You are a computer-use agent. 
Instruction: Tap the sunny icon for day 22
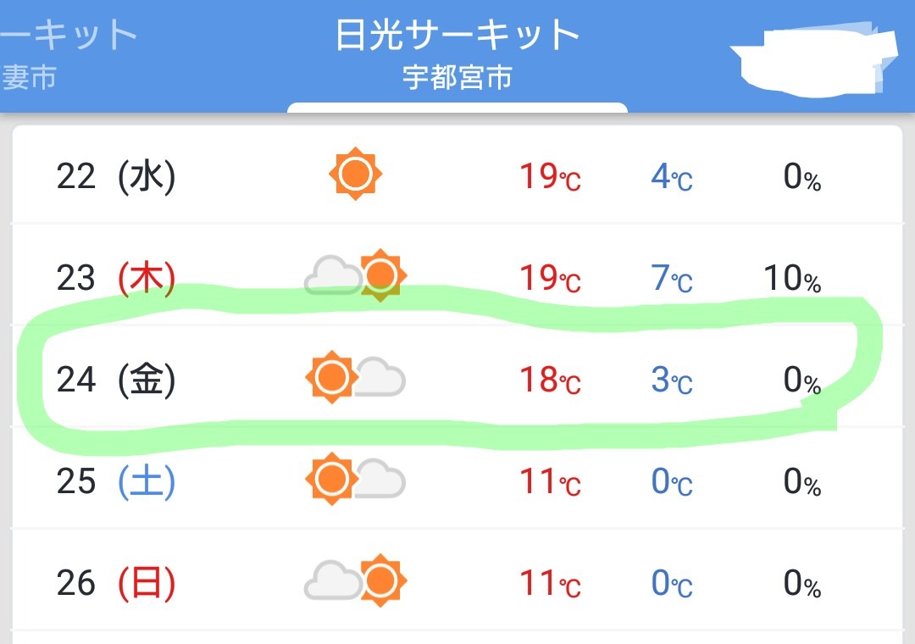[x=355, y=174]
